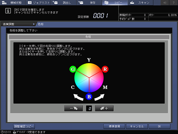Switch to the スキャン scan tab
The width and height of the screenshot is (178, 134).
click(x=140, y=2)
